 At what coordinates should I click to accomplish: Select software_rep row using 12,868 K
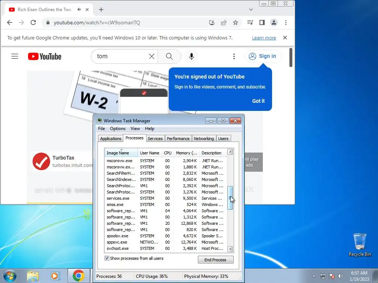[x=166, y=223]
